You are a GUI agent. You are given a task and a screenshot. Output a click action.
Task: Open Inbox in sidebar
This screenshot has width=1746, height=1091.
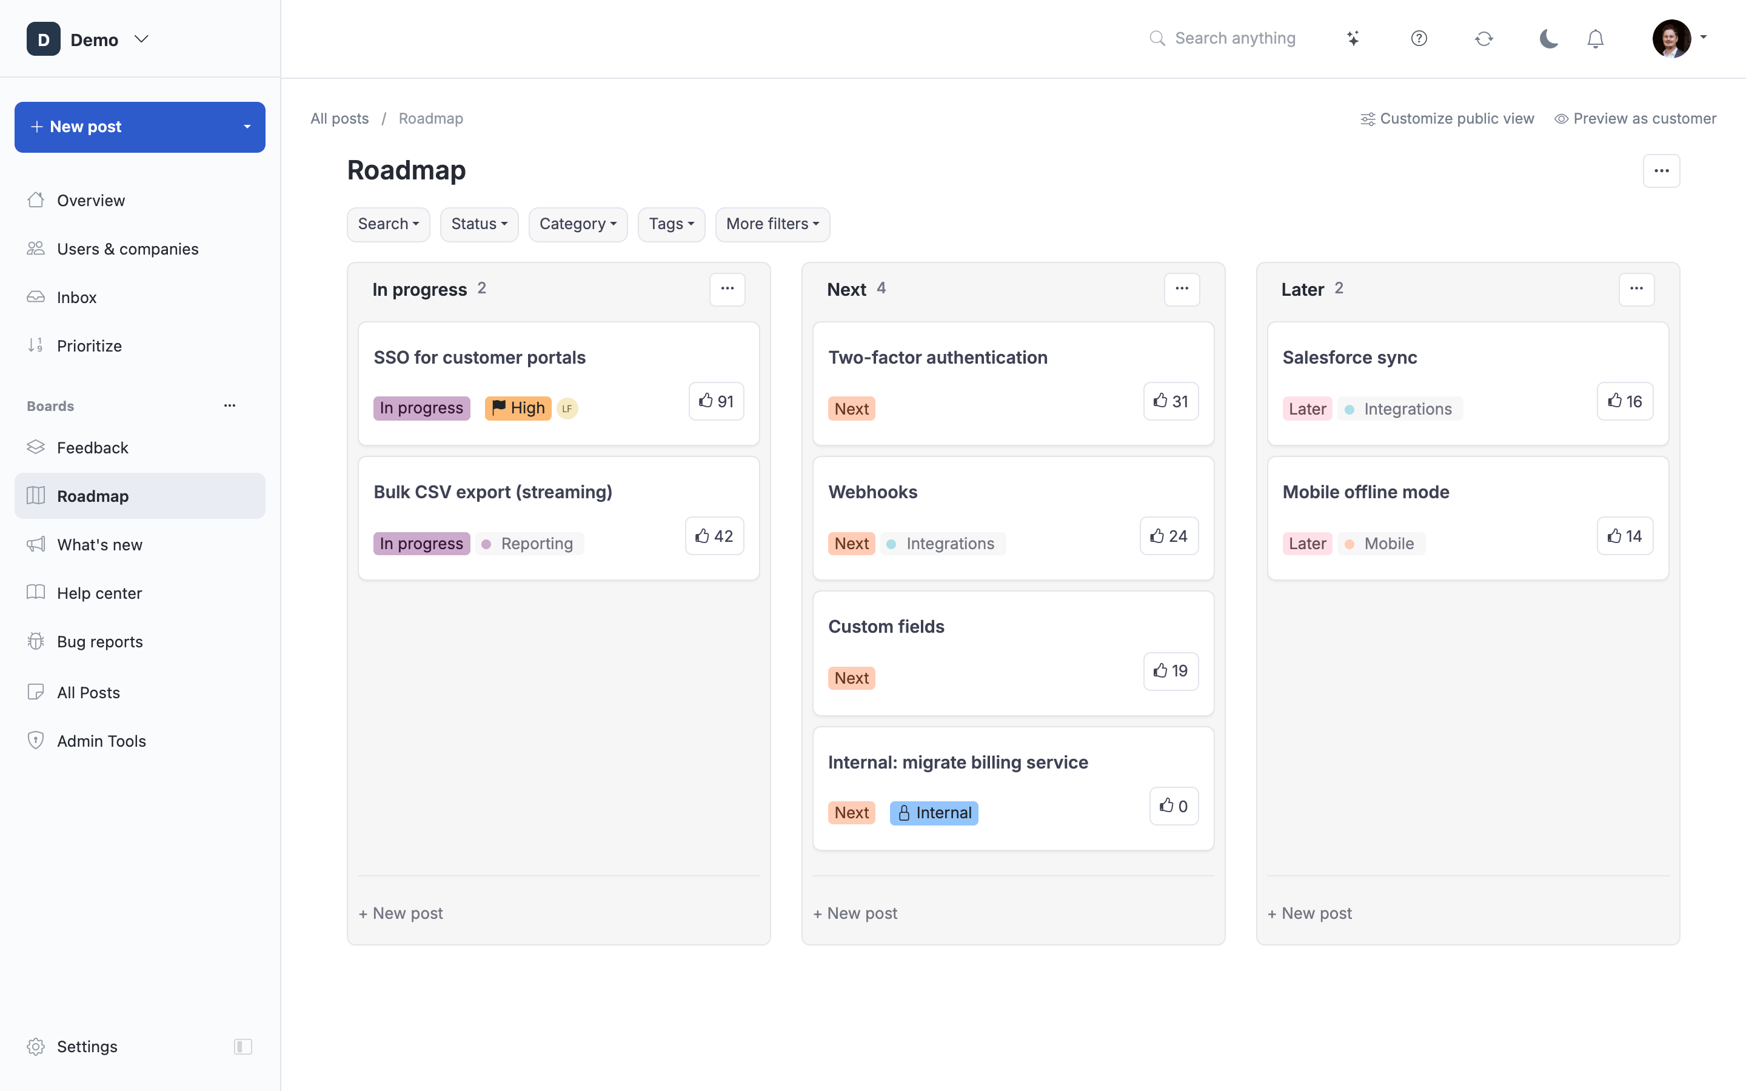(x=140, y=297)
